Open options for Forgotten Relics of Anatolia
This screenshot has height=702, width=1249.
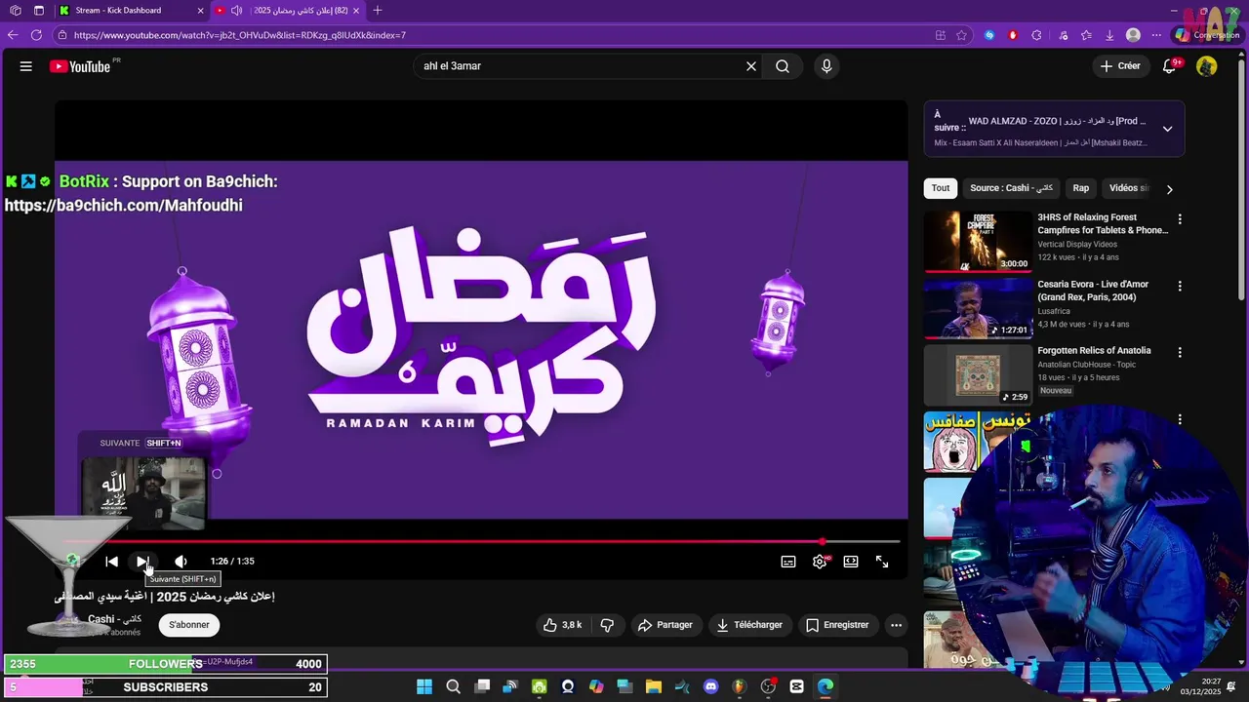pyautogui.click(x=1180, y=353)
